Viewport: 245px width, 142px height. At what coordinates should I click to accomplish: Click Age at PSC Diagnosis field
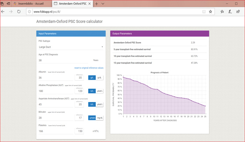[x=63, y=60]
